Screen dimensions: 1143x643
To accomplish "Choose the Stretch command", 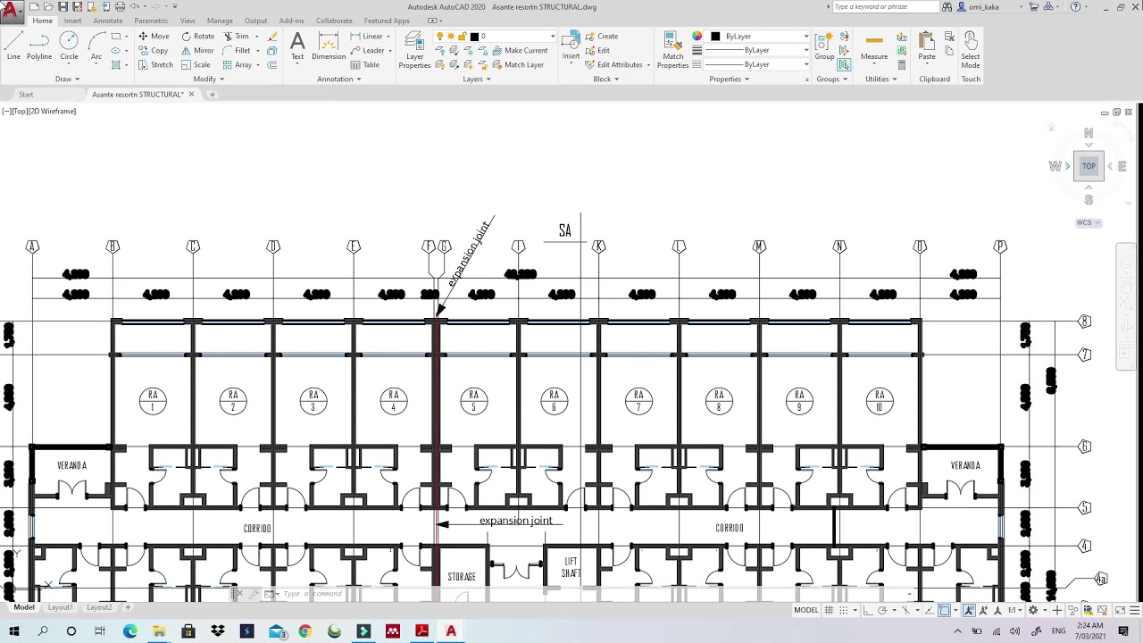I will 155,65.
